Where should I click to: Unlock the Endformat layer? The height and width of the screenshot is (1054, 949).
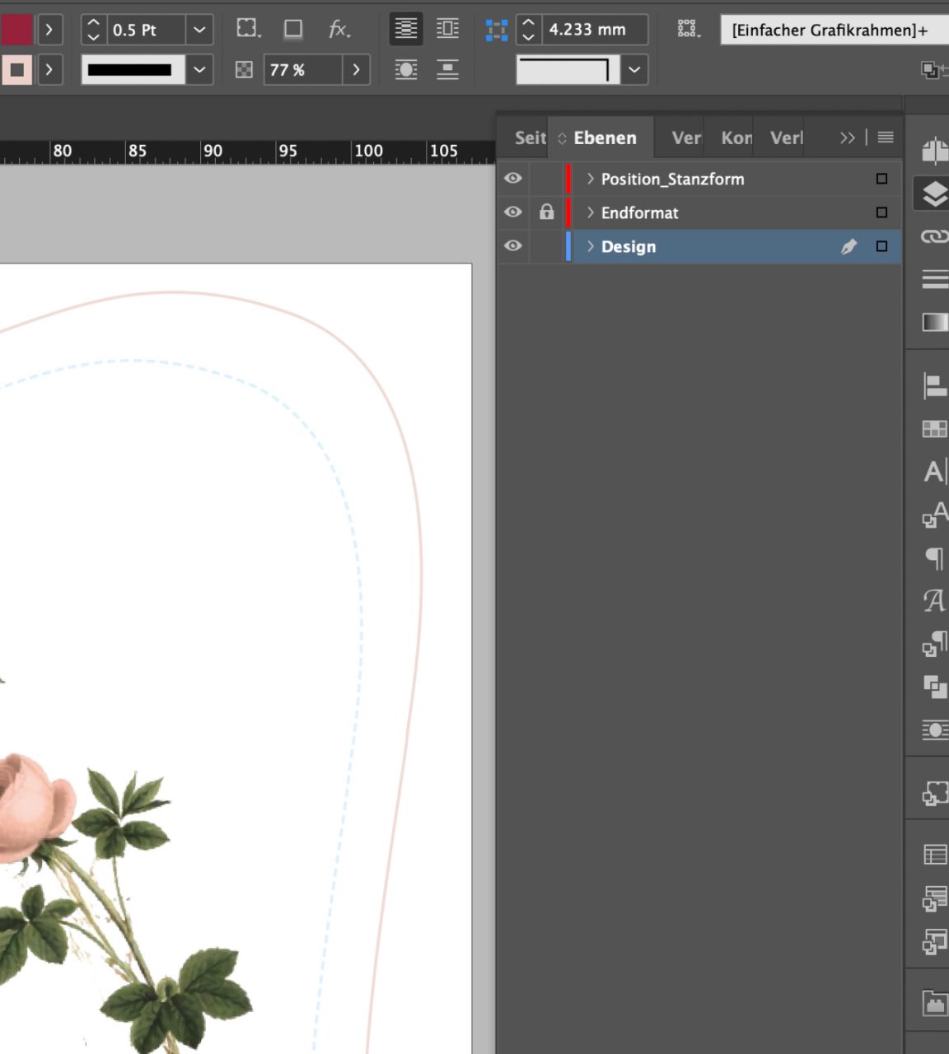tap(546, 212)
